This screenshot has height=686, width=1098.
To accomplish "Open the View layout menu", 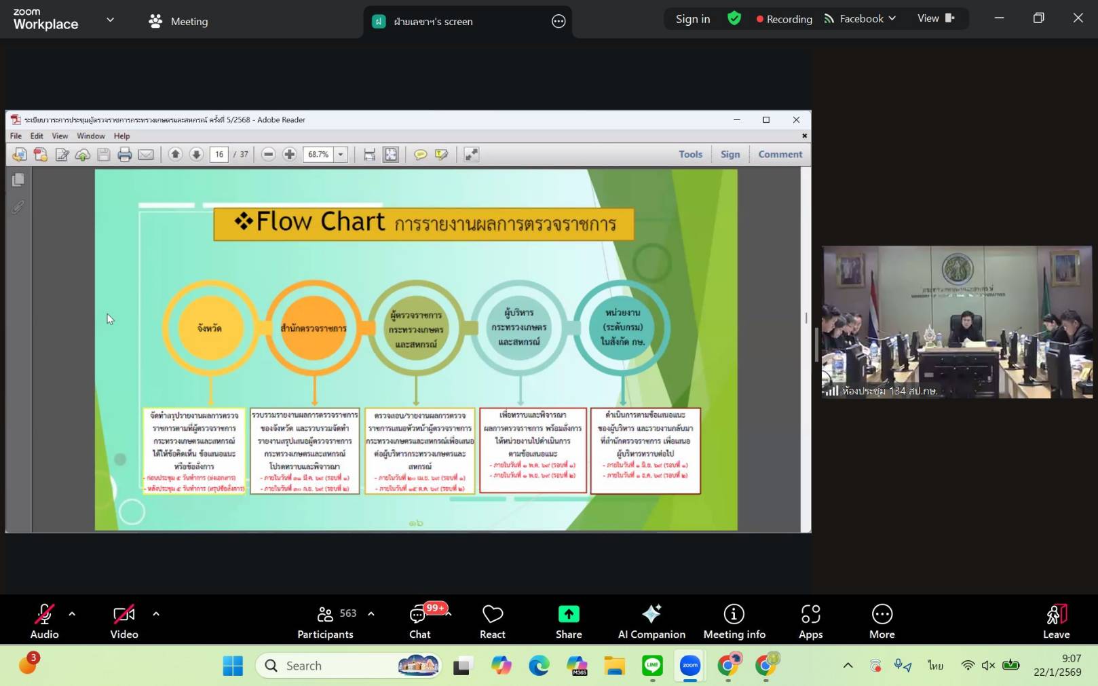I will [x=936, y=18].
